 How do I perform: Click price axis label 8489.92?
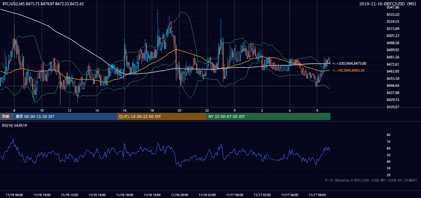[x=393, y=50]
